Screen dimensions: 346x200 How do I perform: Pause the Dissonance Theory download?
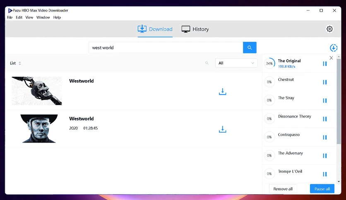324,119
